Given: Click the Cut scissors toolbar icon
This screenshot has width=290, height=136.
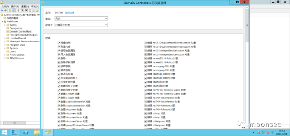Looking at the screenshot, I should coord(19,10).
